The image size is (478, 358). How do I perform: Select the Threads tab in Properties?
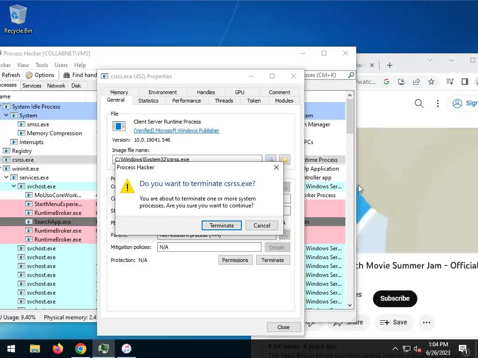[224, 101]
